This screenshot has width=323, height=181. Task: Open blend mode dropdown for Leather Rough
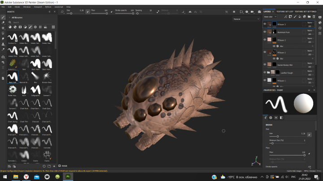pyautogui.click(x=310, y=71)
